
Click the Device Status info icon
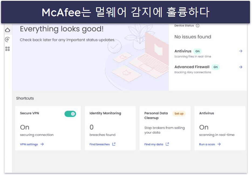pyautogui.click(x=198, y=26)
